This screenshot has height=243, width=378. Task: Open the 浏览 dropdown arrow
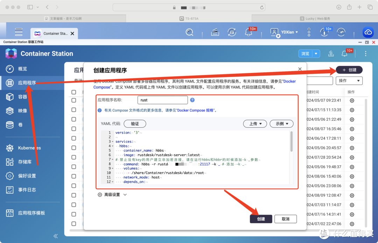(316, 54)
